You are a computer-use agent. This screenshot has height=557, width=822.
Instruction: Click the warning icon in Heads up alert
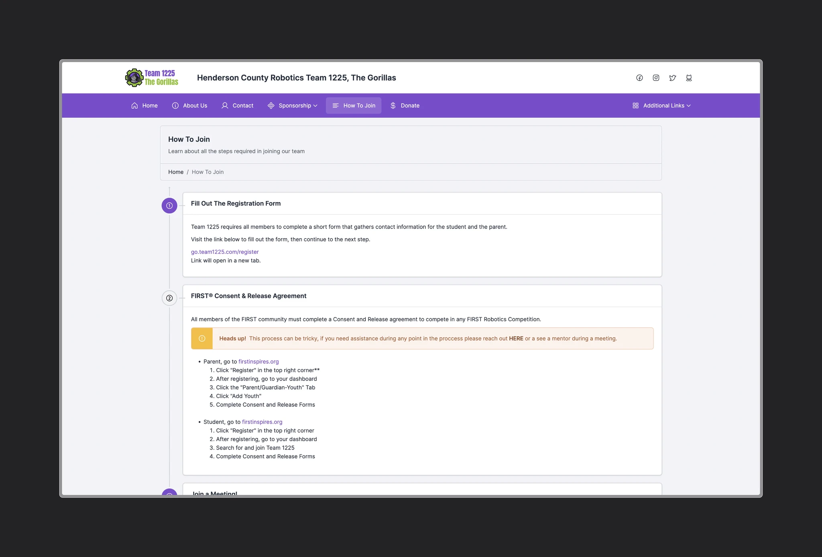[x=202, y=338]
